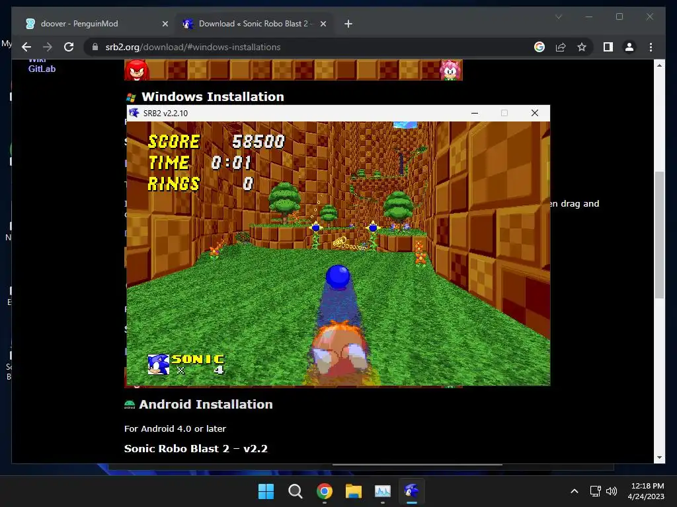
Task: Open Chrome side panel
Action: (x=608, y=47)
